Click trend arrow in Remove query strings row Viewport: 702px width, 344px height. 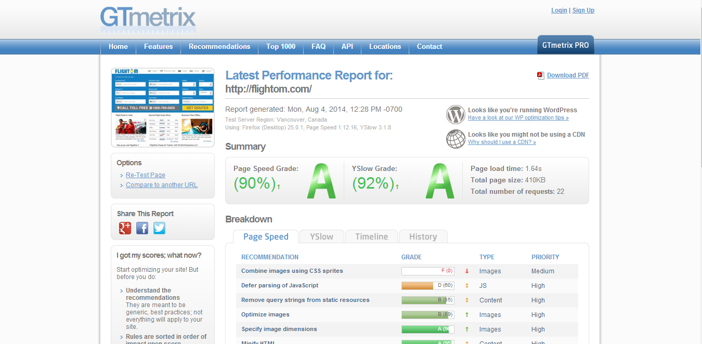467,300
